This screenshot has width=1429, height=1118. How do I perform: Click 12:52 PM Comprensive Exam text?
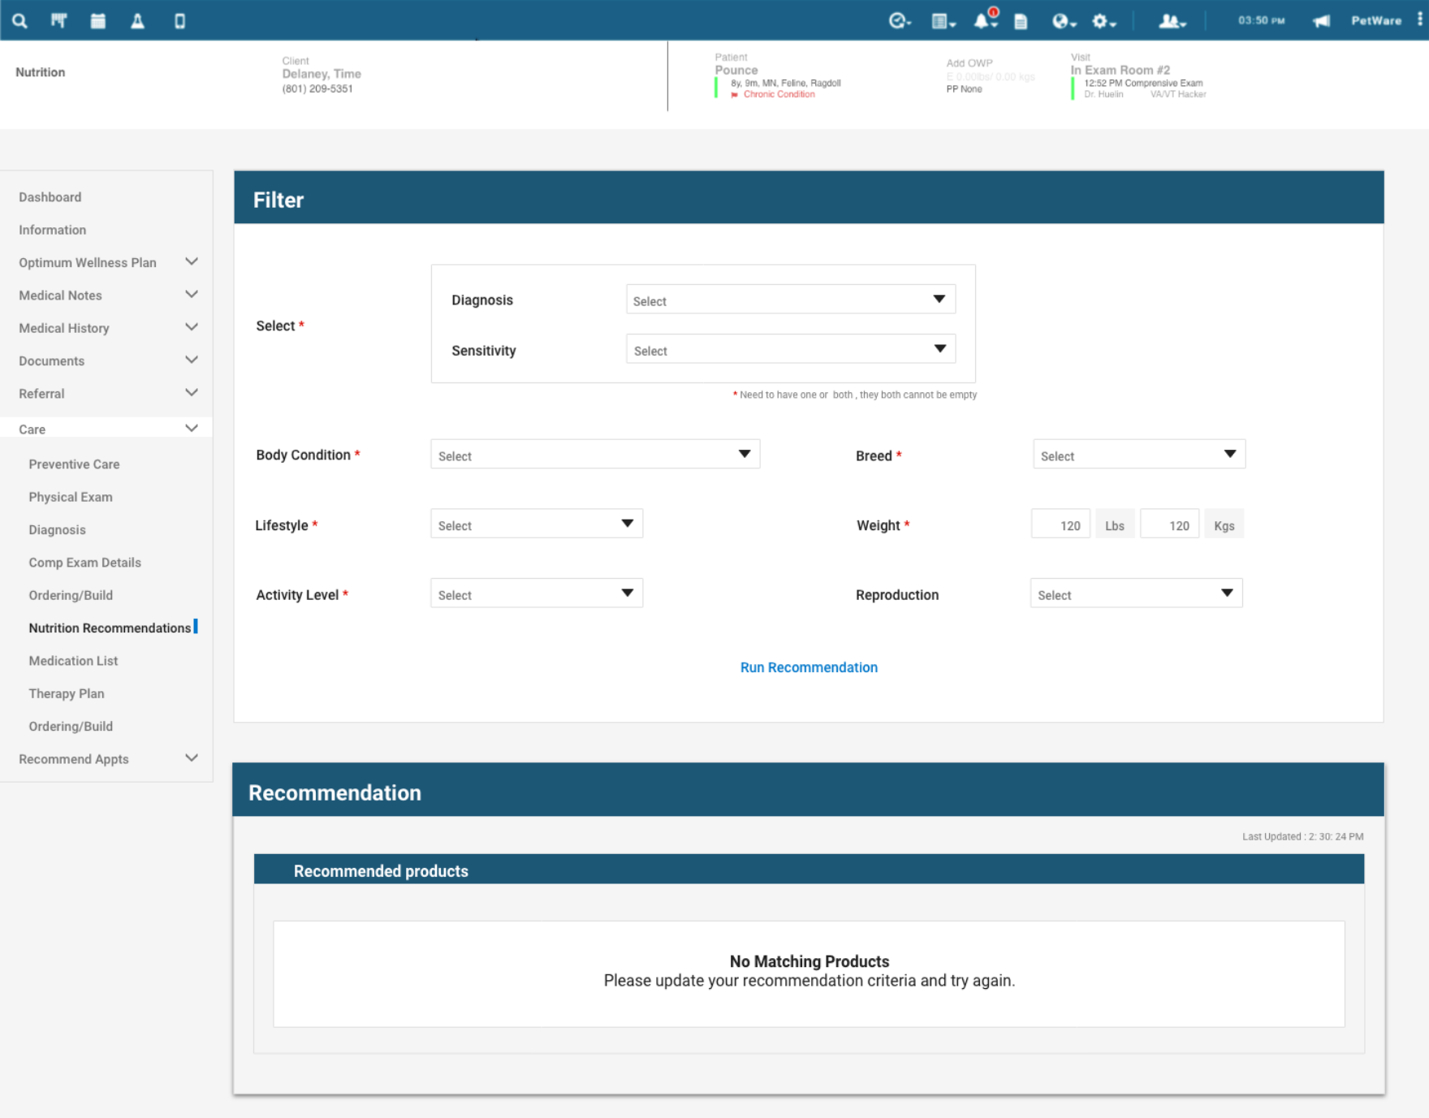[x=1143, y=83]
